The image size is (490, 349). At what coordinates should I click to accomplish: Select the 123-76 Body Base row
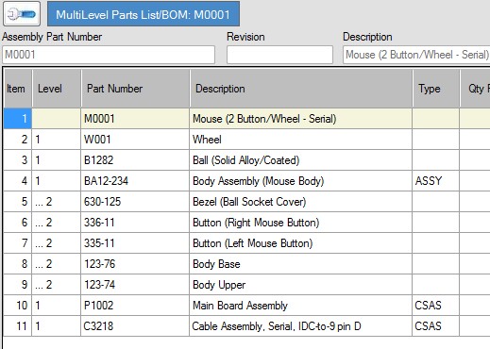(x=246, y=264)
